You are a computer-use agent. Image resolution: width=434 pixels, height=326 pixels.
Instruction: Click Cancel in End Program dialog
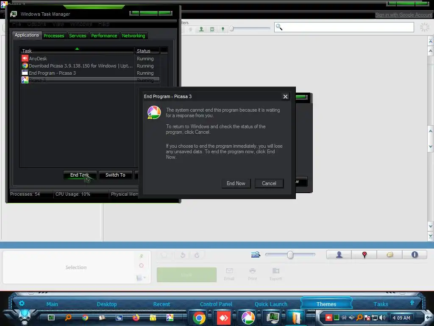269,183
